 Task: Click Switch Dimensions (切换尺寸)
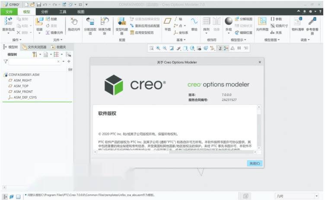279,26
